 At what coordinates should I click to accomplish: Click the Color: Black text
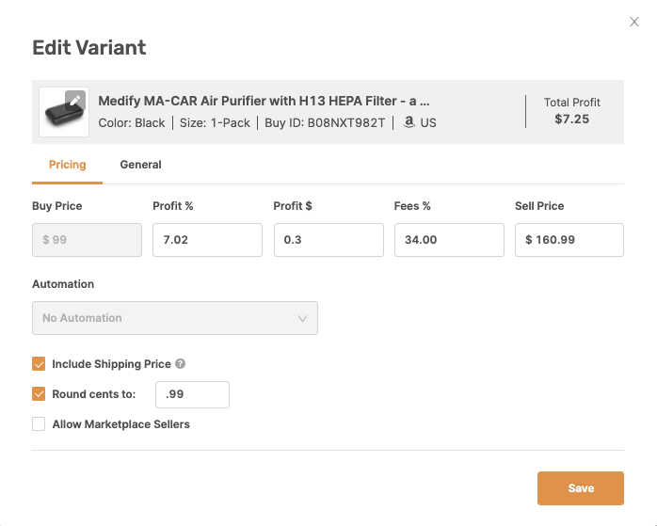tap(132, 122)
